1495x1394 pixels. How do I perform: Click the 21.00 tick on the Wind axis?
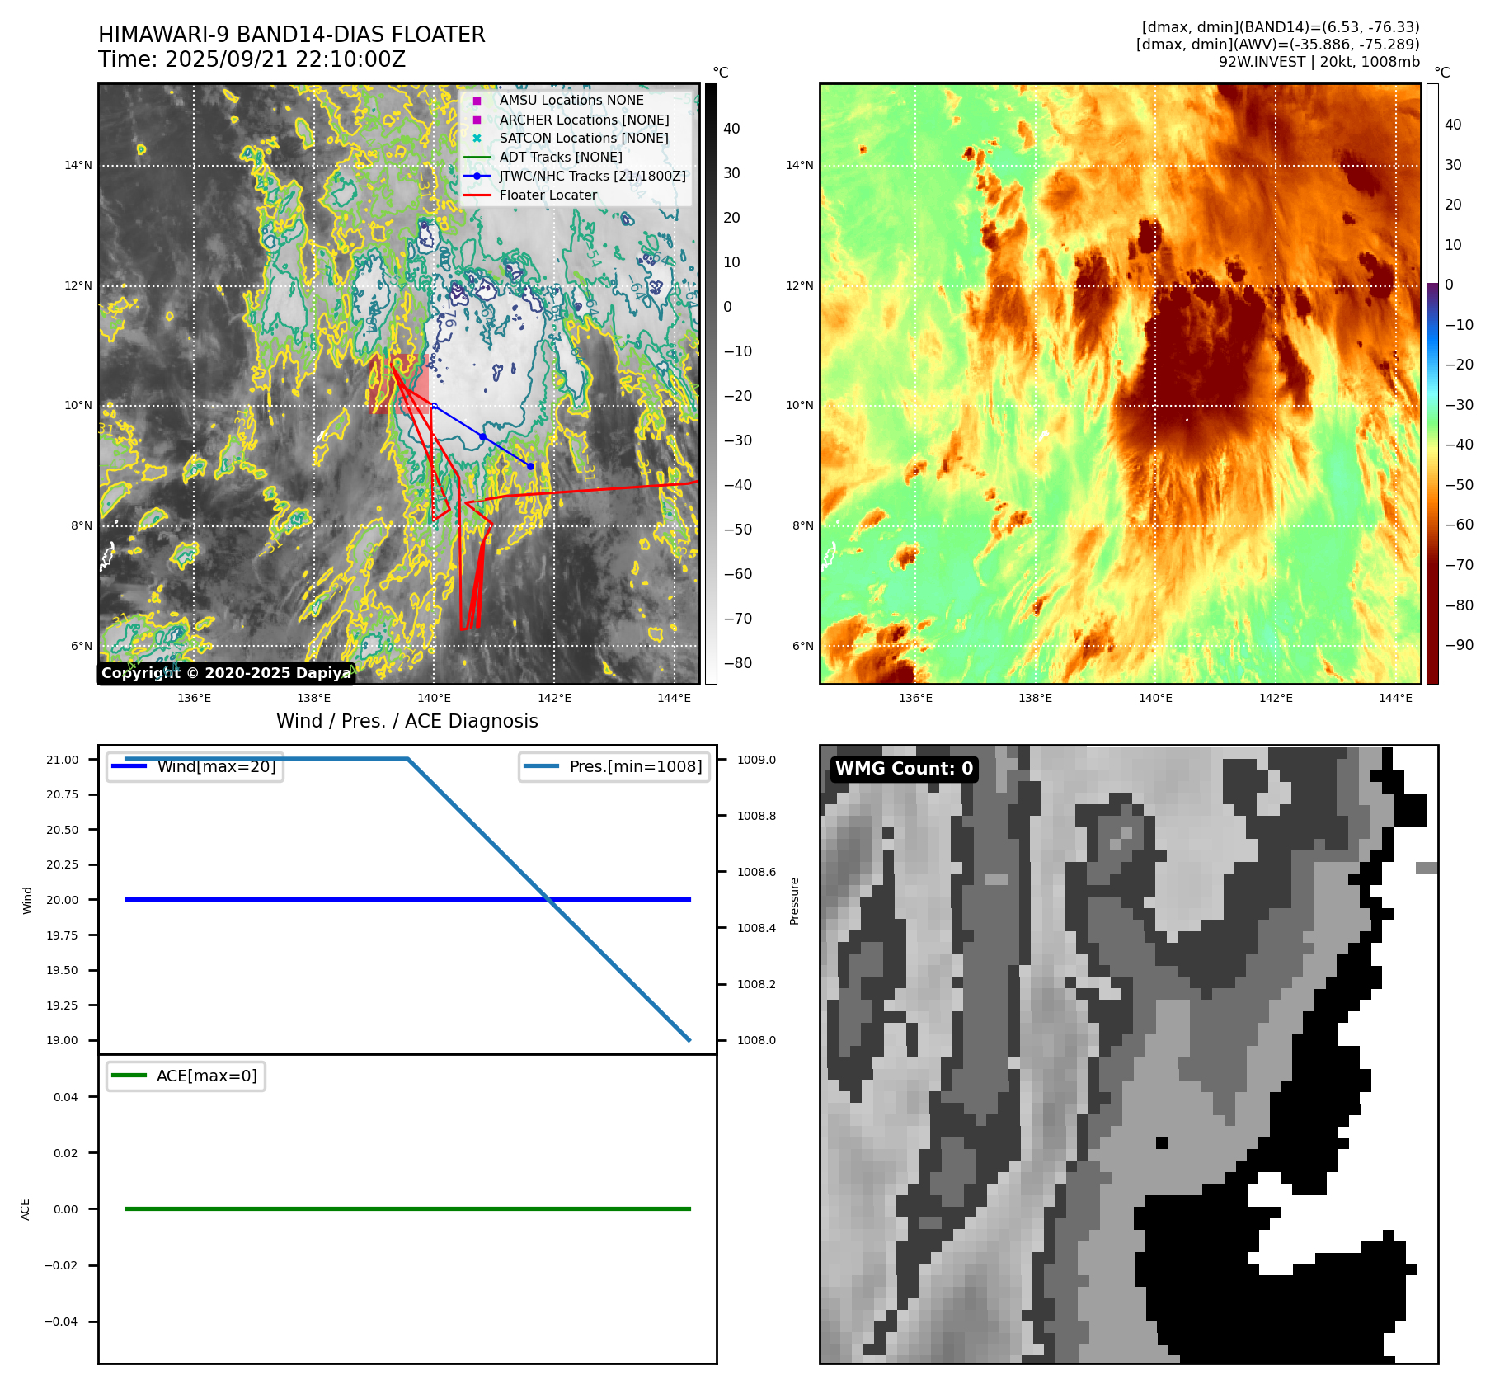point(63,760)
